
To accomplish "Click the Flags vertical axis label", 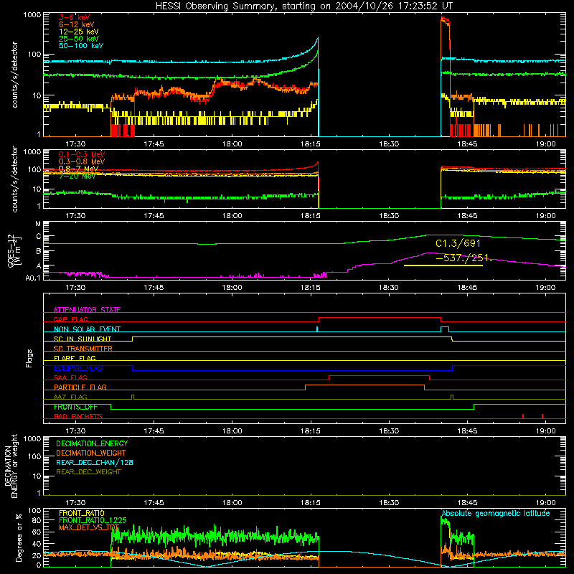I will click(29, 358).
